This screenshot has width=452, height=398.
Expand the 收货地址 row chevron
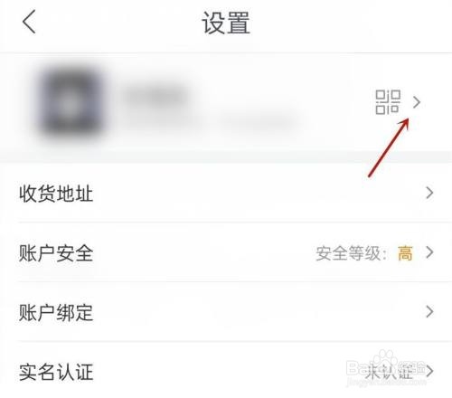(x=429, y=193)
